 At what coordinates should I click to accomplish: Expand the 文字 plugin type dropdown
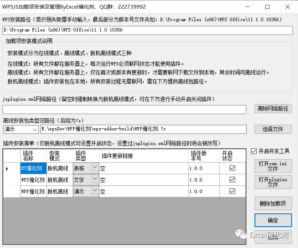95,179
